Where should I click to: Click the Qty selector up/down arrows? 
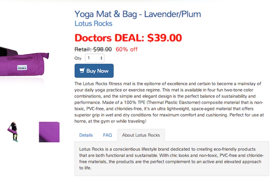[x=101, y=58]
